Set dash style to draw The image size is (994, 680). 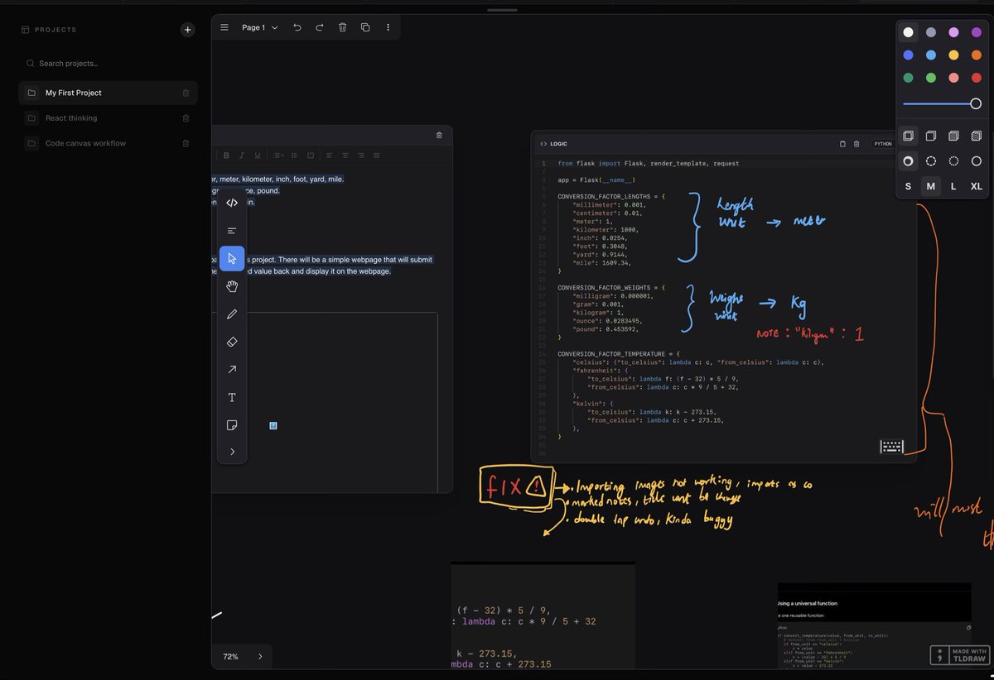tap(909, 161)
